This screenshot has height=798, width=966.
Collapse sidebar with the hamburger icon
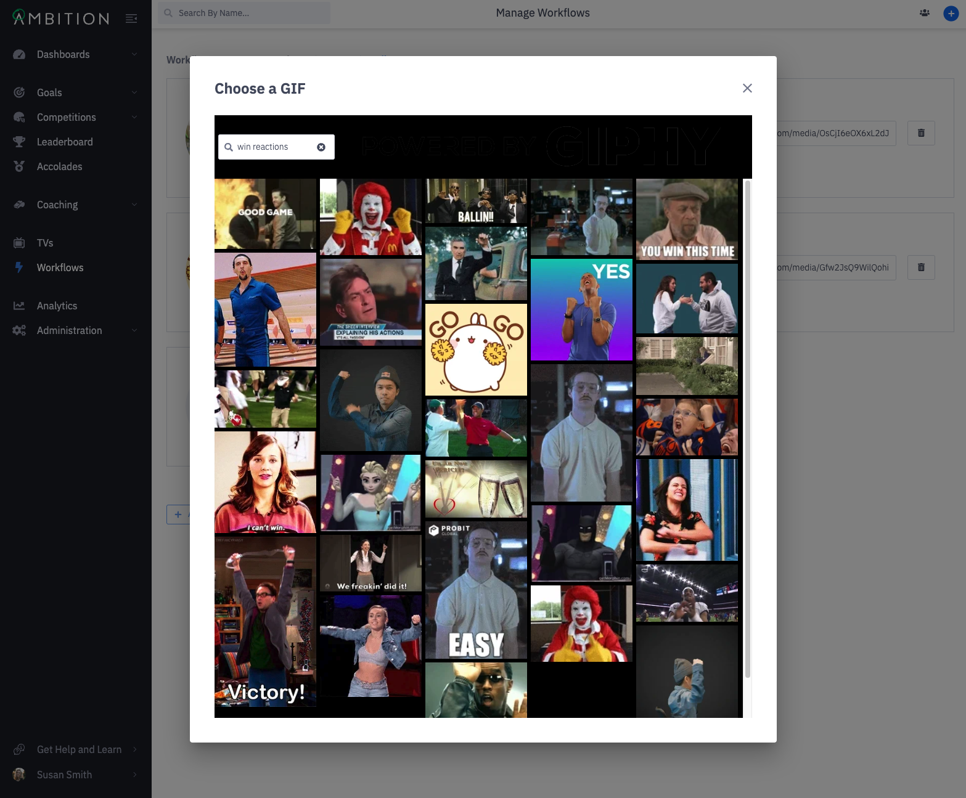(131, 18)
